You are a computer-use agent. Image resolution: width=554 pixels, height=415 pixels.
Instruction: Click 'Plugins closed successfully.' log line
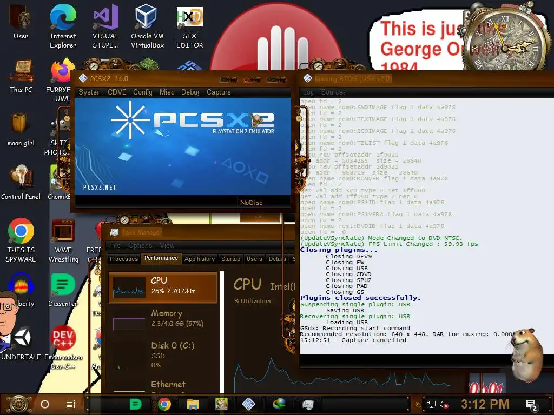pyautogui.click(x=360, y=298)
